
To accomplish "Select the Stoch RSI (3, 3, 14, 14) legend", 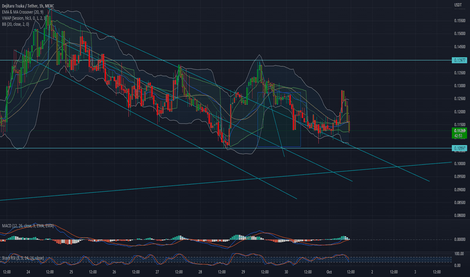I will [x=23, y=258].
